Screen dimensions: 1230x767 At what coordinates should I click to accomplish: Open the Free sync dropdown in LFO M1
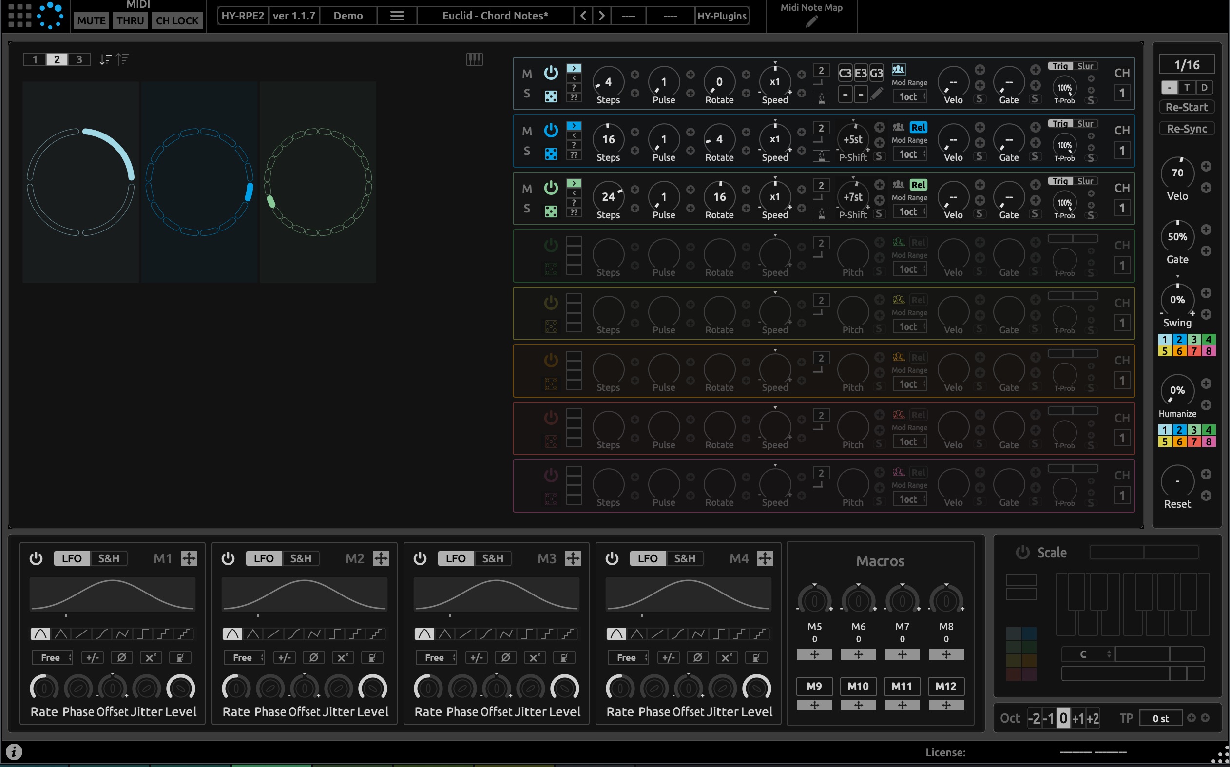pos(52,657)
